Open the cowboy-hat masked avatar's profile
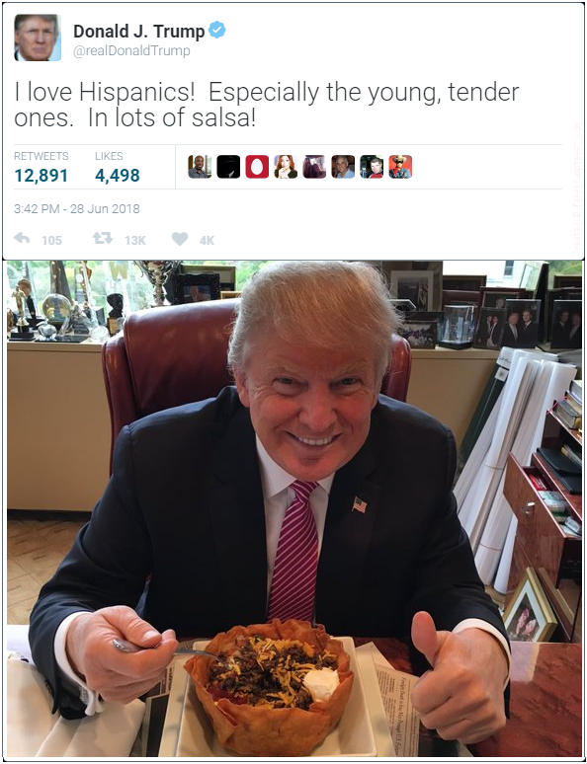Screen dimensions: 587x764 pyautogui.click(x=400, y=167)
